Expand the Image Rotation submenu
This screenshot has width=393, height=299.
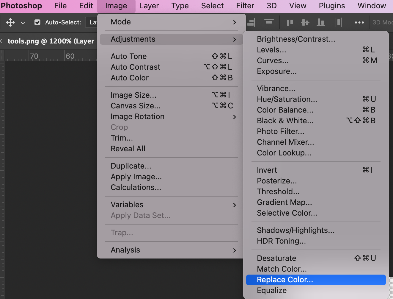pyautogui.click(x=172, y=116)
